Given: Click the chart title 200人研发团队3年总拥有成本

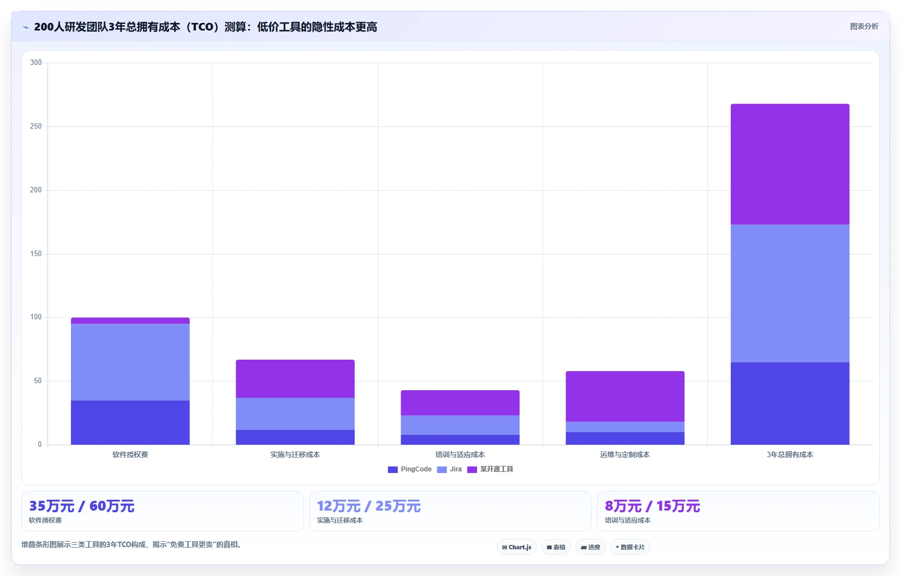Looking at the screenshot, I should (x=205, y=27).
